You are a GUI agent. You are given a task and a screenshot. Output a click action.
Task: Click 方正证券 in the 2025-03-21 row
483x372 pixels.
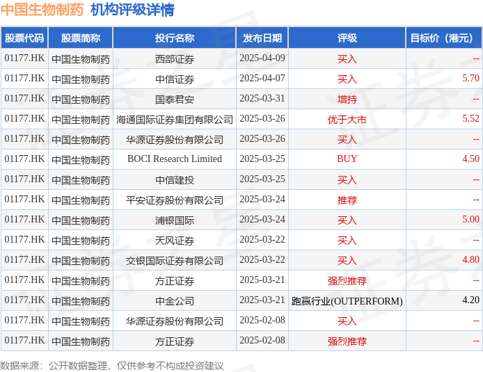pyautogui.click(x=175, y=281)
